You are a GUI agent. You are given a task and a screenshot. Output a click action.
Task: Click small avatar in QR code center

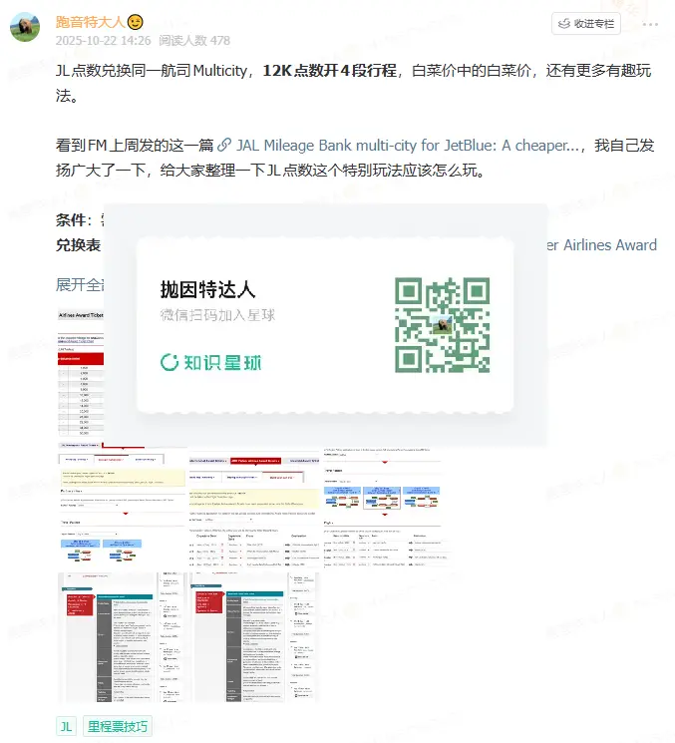[442, 325]
